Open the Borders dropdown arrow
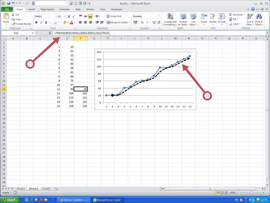The image size is (270, 203). (x=59, y=22)
